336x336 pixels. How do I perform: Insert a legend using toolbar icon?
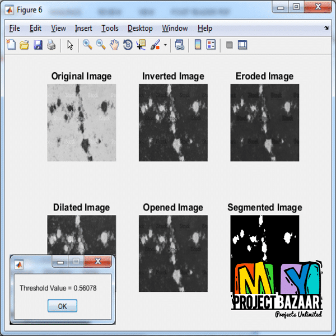pos(211,45)
